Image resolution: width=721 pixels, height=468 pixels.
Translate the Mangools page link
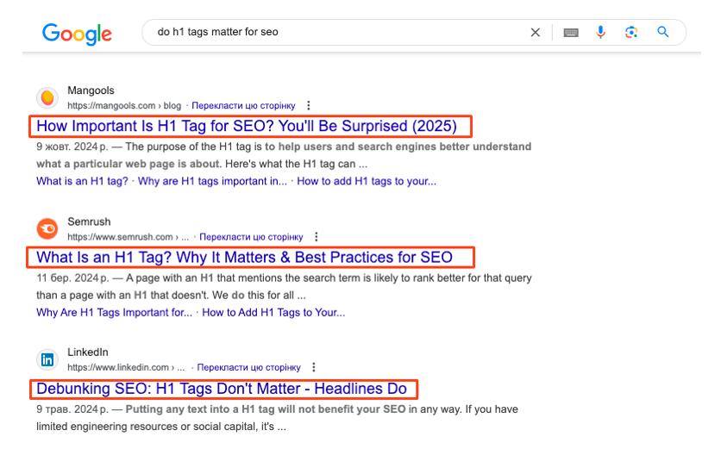243,105
